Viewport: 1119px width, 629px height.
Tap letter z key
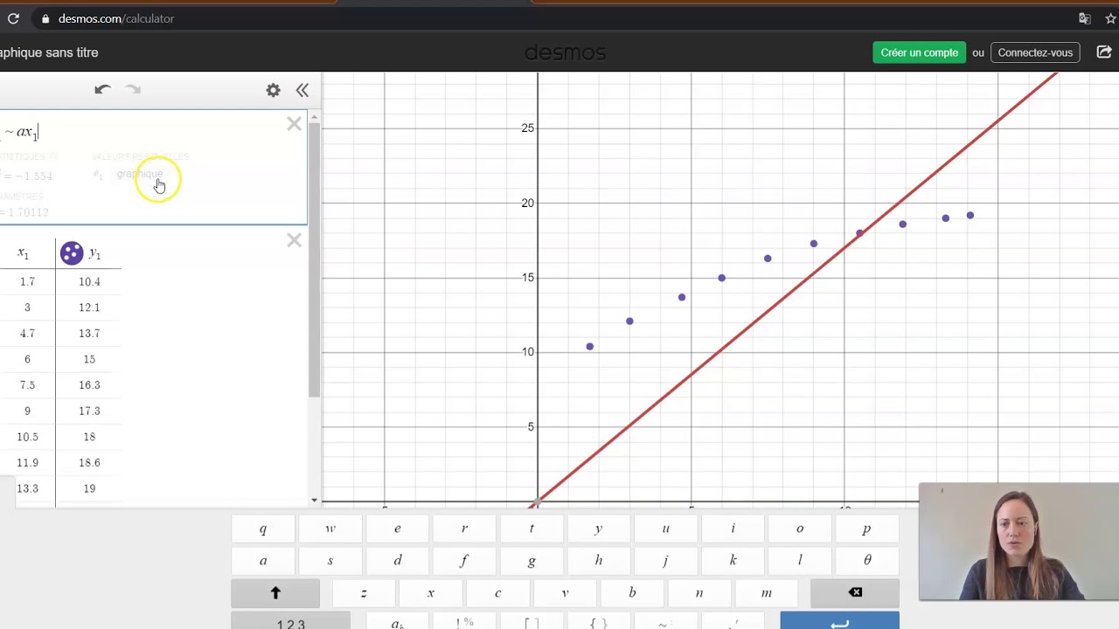click(x=364, y=593)
